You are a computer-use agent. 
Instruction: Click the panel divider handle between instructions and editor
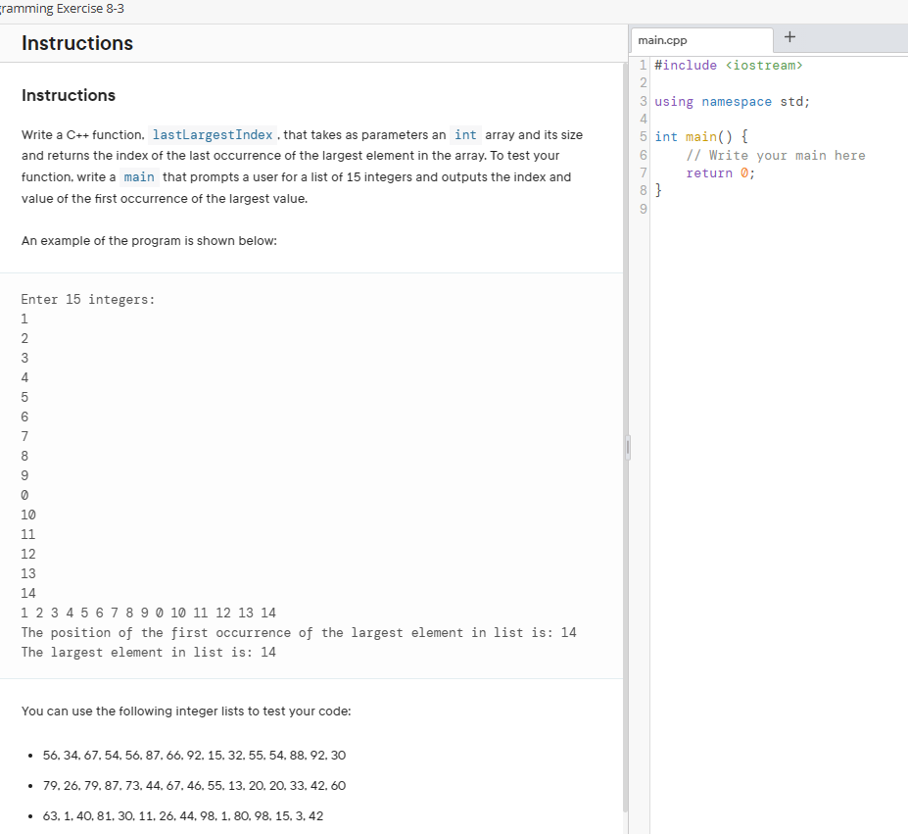point(628,448)
